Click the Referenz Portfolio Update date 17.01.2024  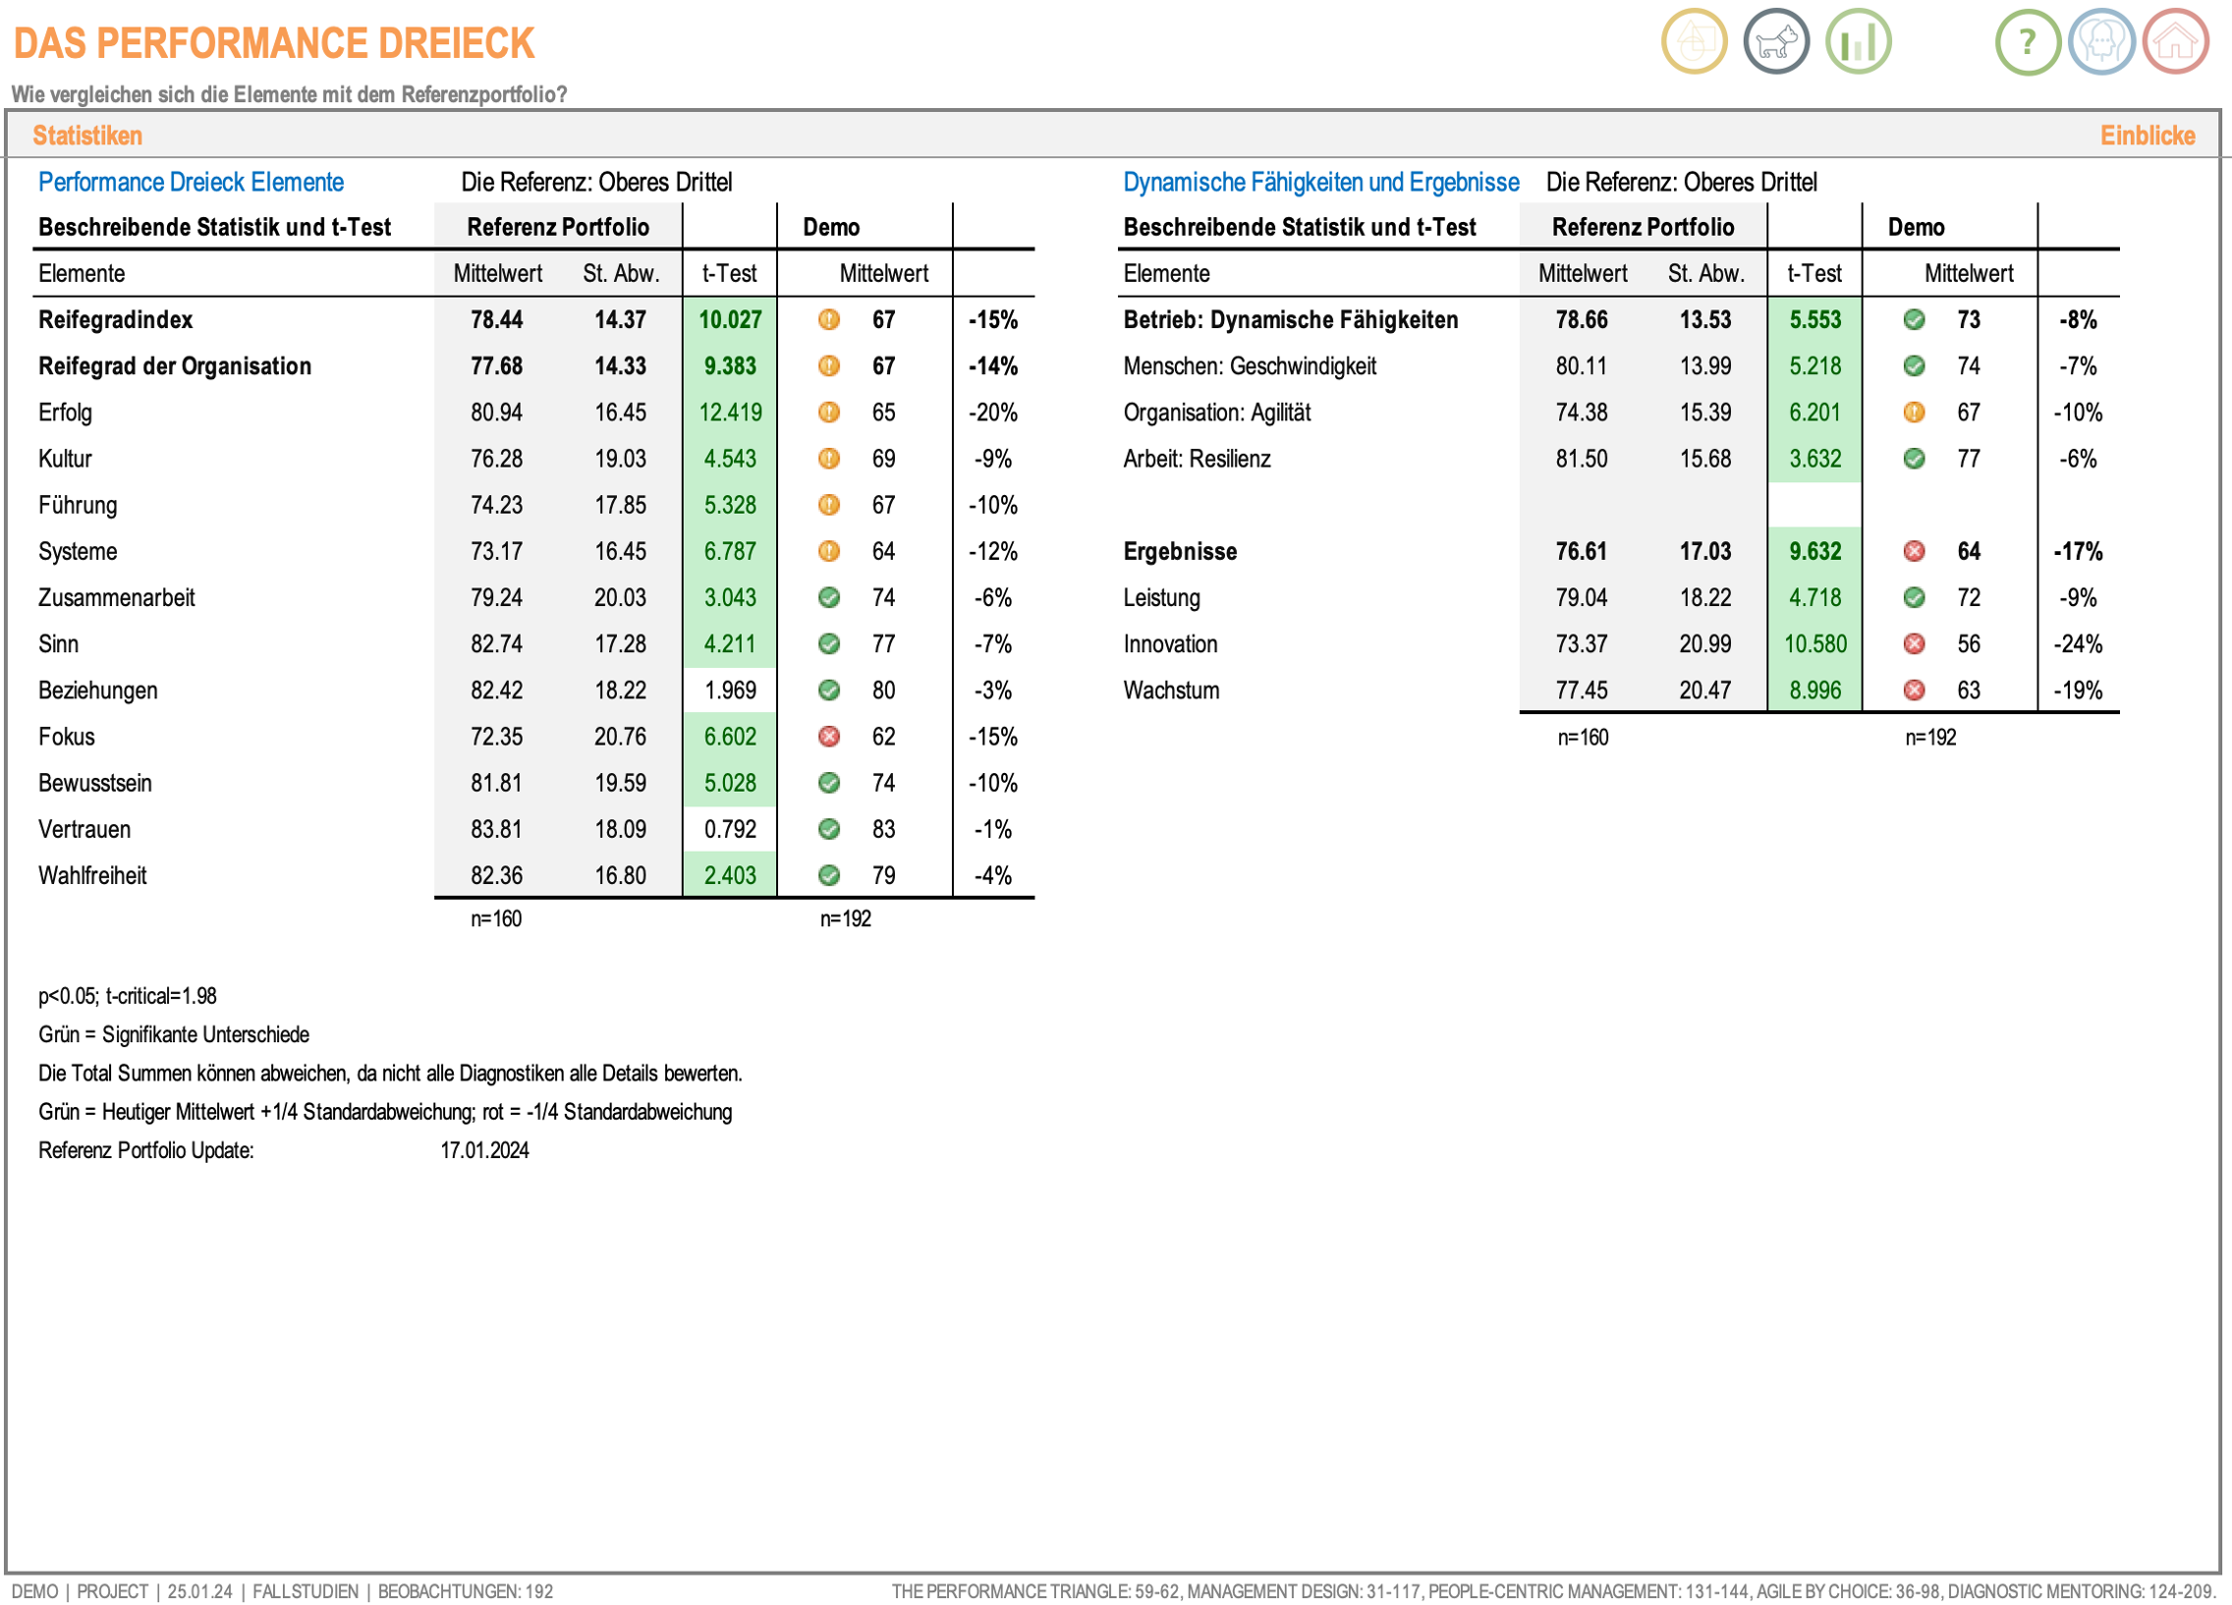click(x=484, y=1149)
